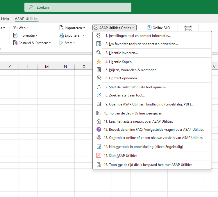This screenshot has width=218, height=197.
Task: Click the orange star icon for Licentie Kopen
Action: coord(99,62)
